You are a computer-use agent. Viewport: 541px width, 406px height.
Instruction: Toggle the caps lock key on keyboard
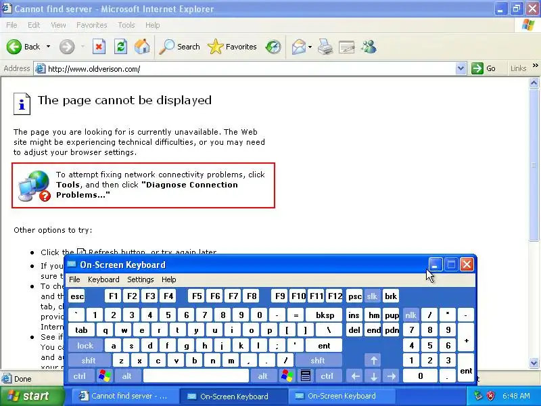(x=85, y=345)
